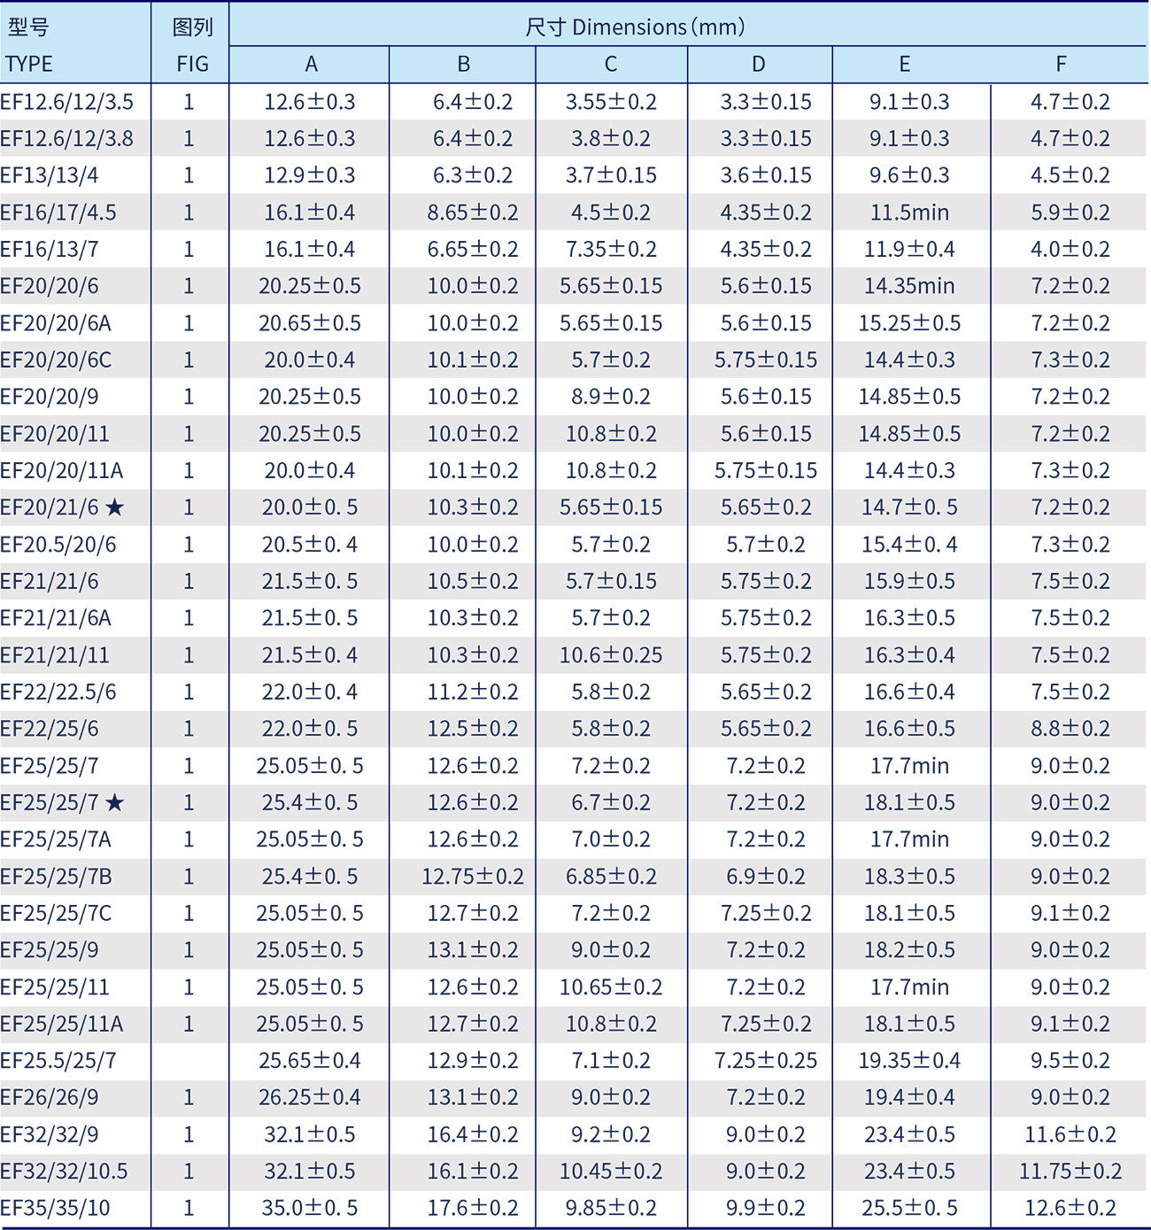Viewport: 1151px width, 1230px height.
Task: Select the 26.25±0.4 cell in column A
Action: click(310, 1098)
